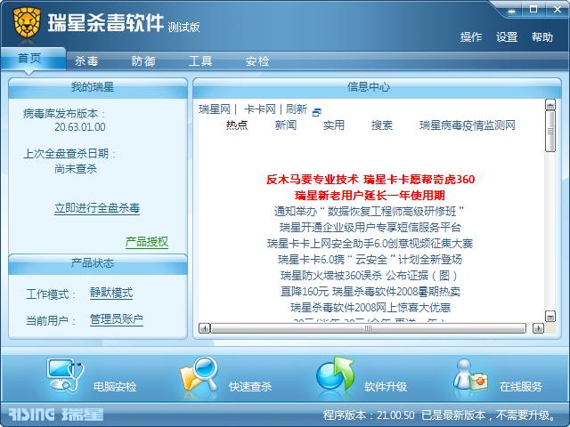The image size is (570, 427).
Task: Open news 瑞星开通企业级用户专享短信服务平台
Action: tap(370, 228)
